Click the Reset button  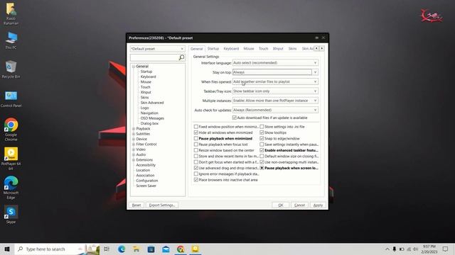click(x=136, y=205)
